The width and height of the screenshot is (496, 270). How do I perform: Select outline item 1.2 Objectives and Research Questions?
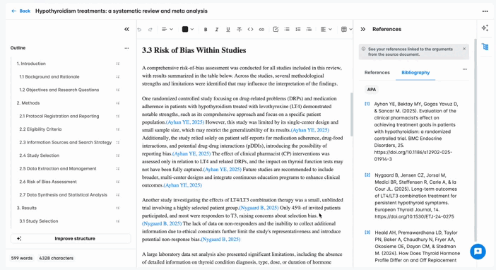[x=59, y=90]
